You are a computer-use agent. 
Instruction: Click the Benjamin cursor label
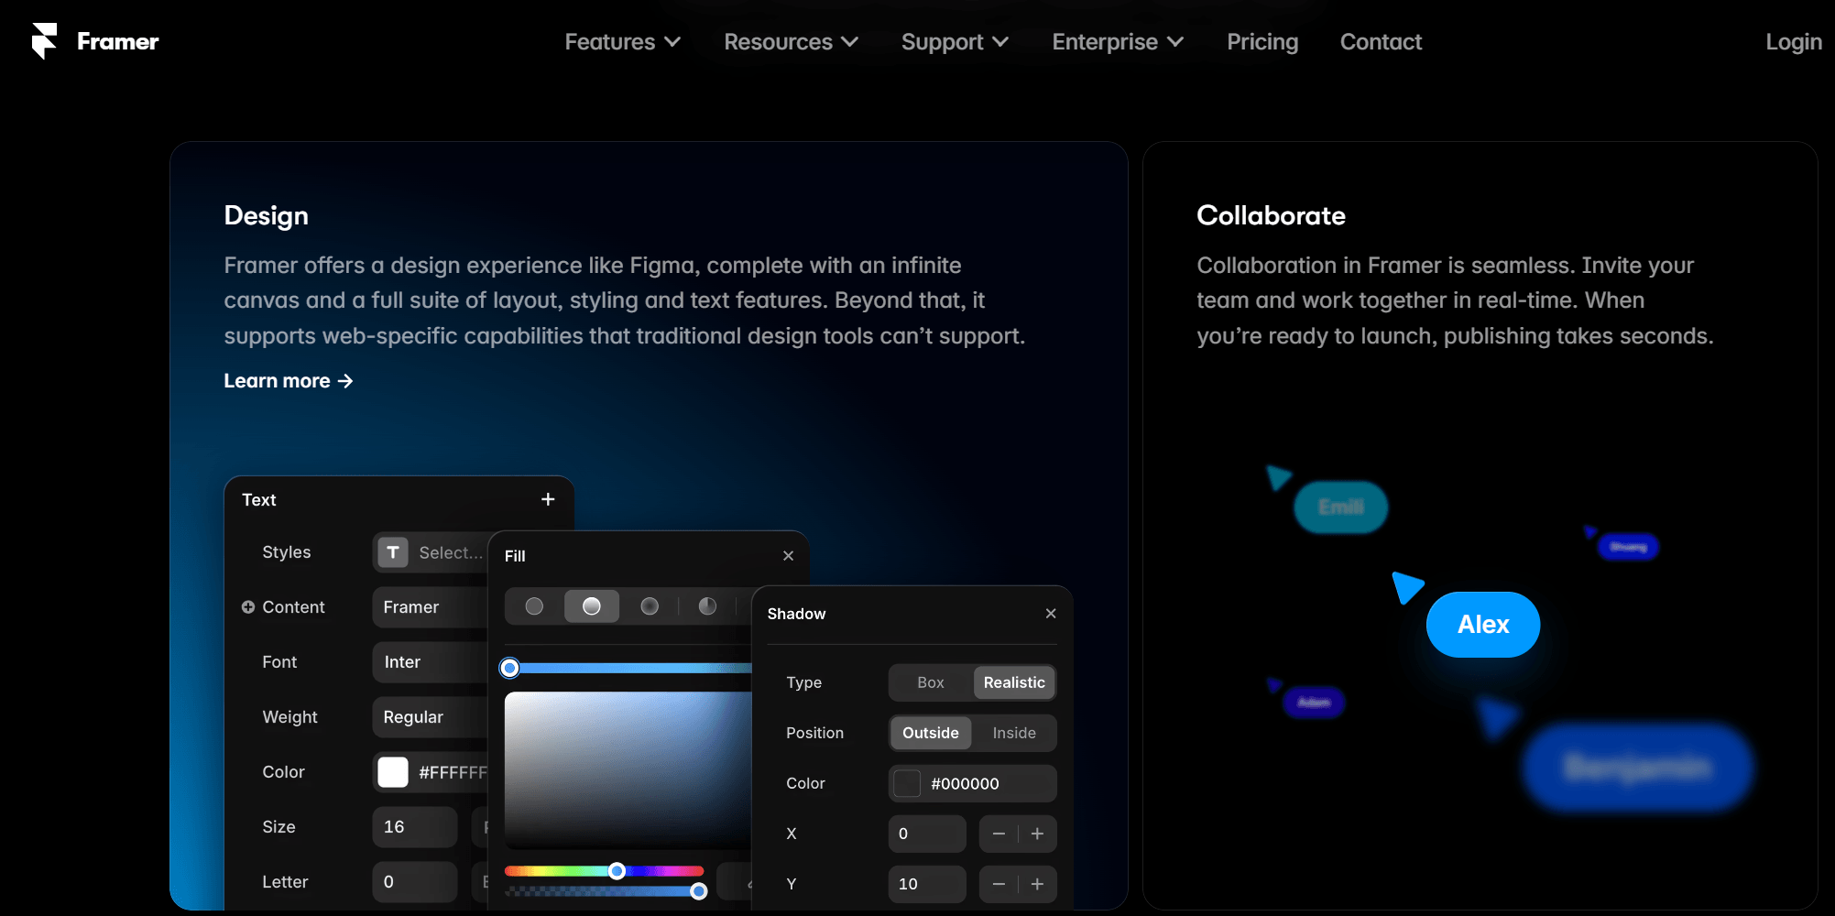click(1638, 767)
